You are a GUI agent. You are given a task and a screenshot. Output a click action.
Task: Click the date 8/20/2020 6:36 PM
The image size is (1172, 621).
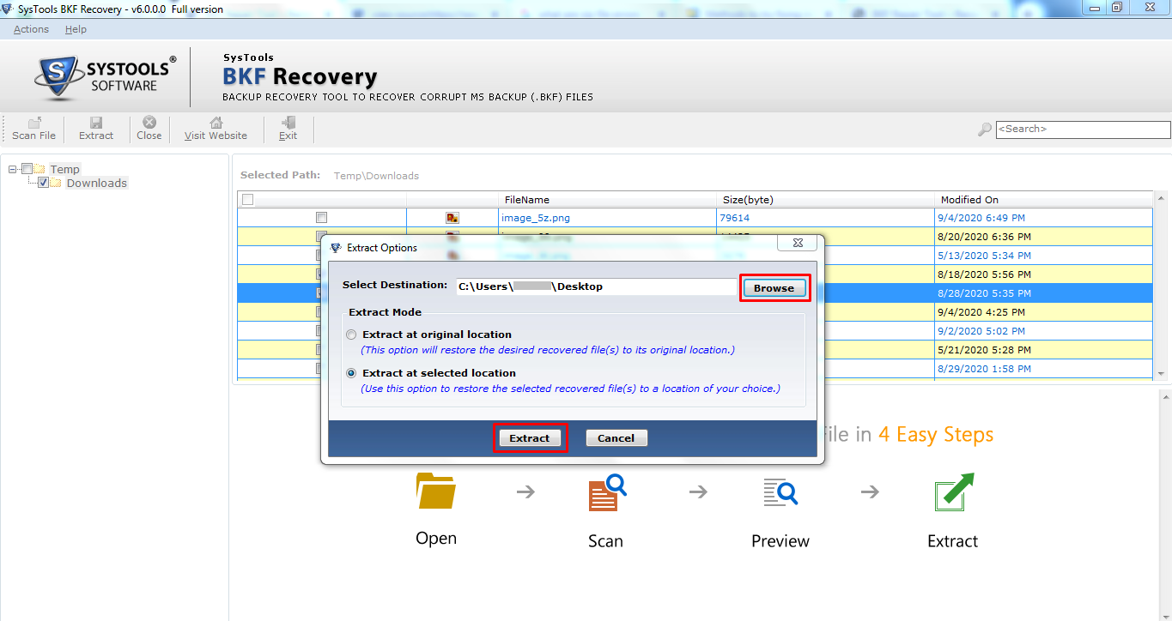[986, 237]
